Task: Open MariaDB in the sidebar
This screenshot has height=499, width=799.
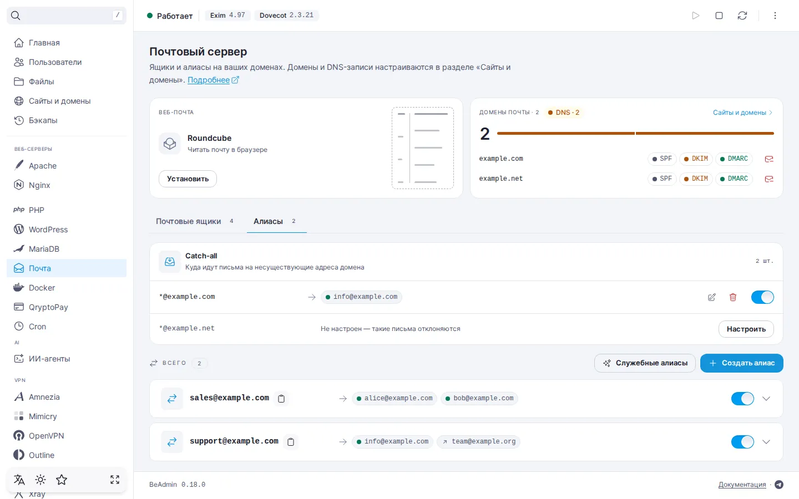Action: 67,249
